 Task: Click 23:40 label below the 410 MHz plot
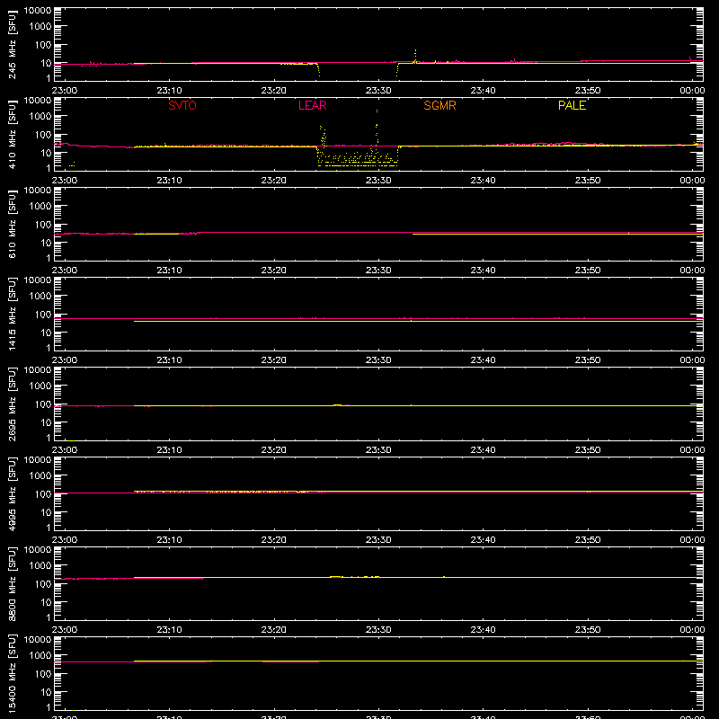pyautogui.click(x=483, y=181)
